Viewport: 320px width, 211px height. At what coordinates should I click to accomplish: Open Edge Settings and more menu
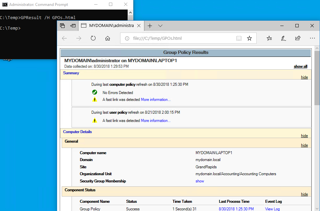click(x=312, y=38)
